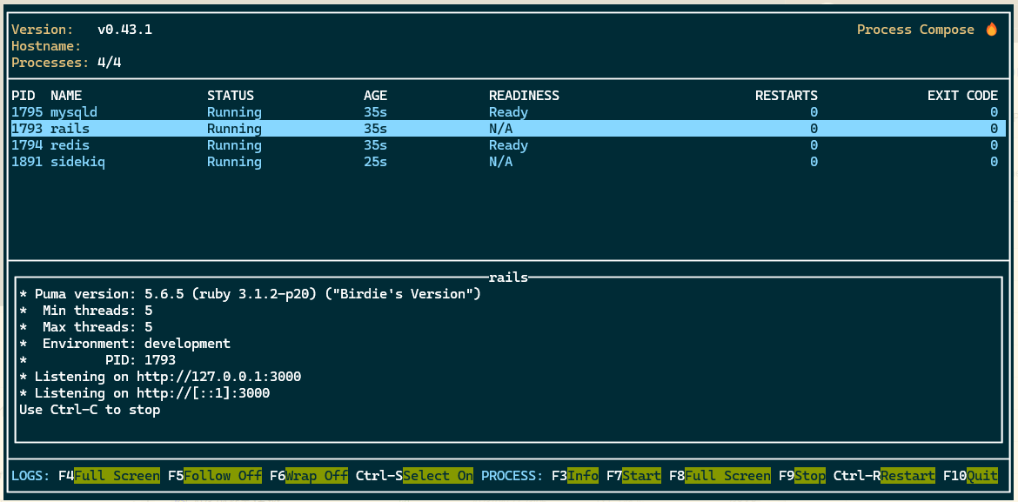Click the Hostname label
The width and height of the screenshot is (1018, 502).
point(47,46)
